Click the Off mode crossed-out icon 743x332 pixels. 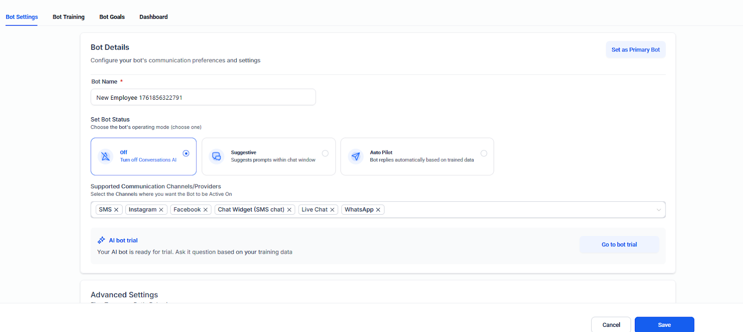105,156
